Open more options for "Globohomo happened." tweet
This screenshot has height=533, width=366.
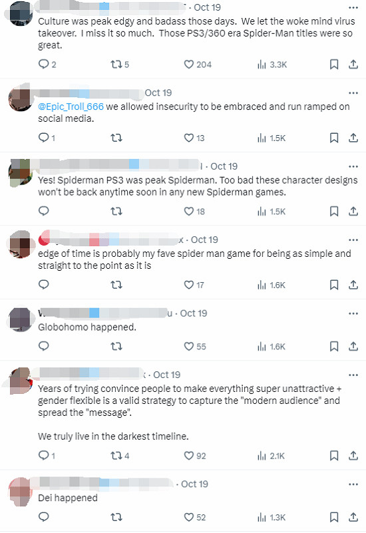point(353,313)
